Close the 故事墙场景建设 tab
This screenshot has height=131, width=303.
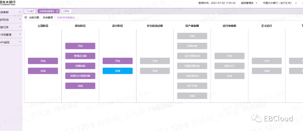(58, 11)
